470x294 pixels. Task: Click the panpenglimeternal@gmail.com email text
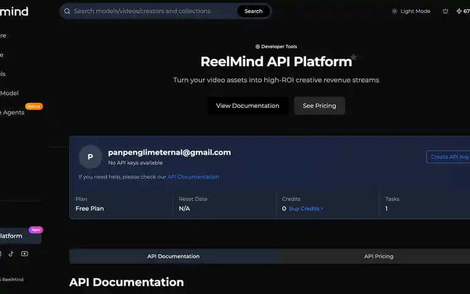pos(170,153)
